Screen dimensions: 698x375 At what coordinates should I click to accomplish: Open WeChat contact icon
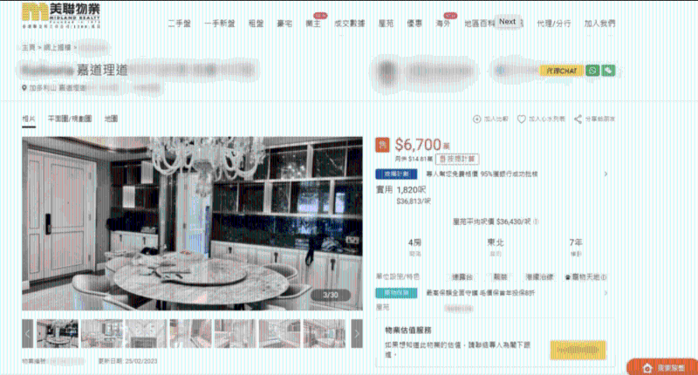pos(607,70)
